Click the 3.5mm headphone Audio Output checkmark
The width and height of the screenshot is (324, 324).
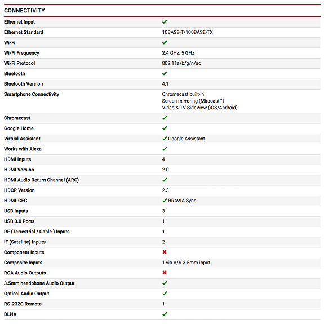coord(165,283)
